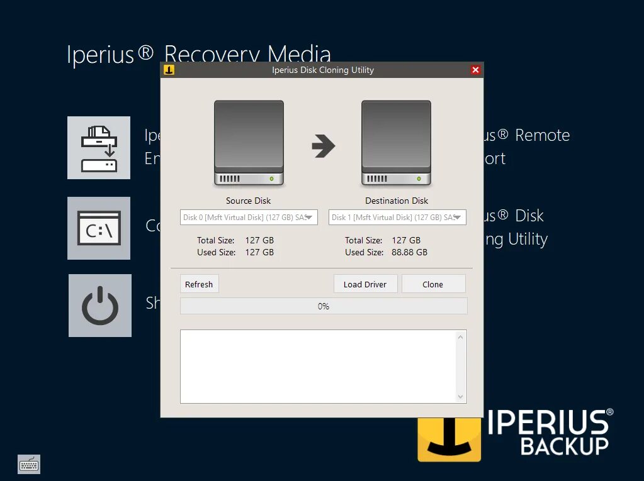Click the 0% progress bar
Image resolution: width=644 pixels, height=481 pixels.
coord(324,306)
